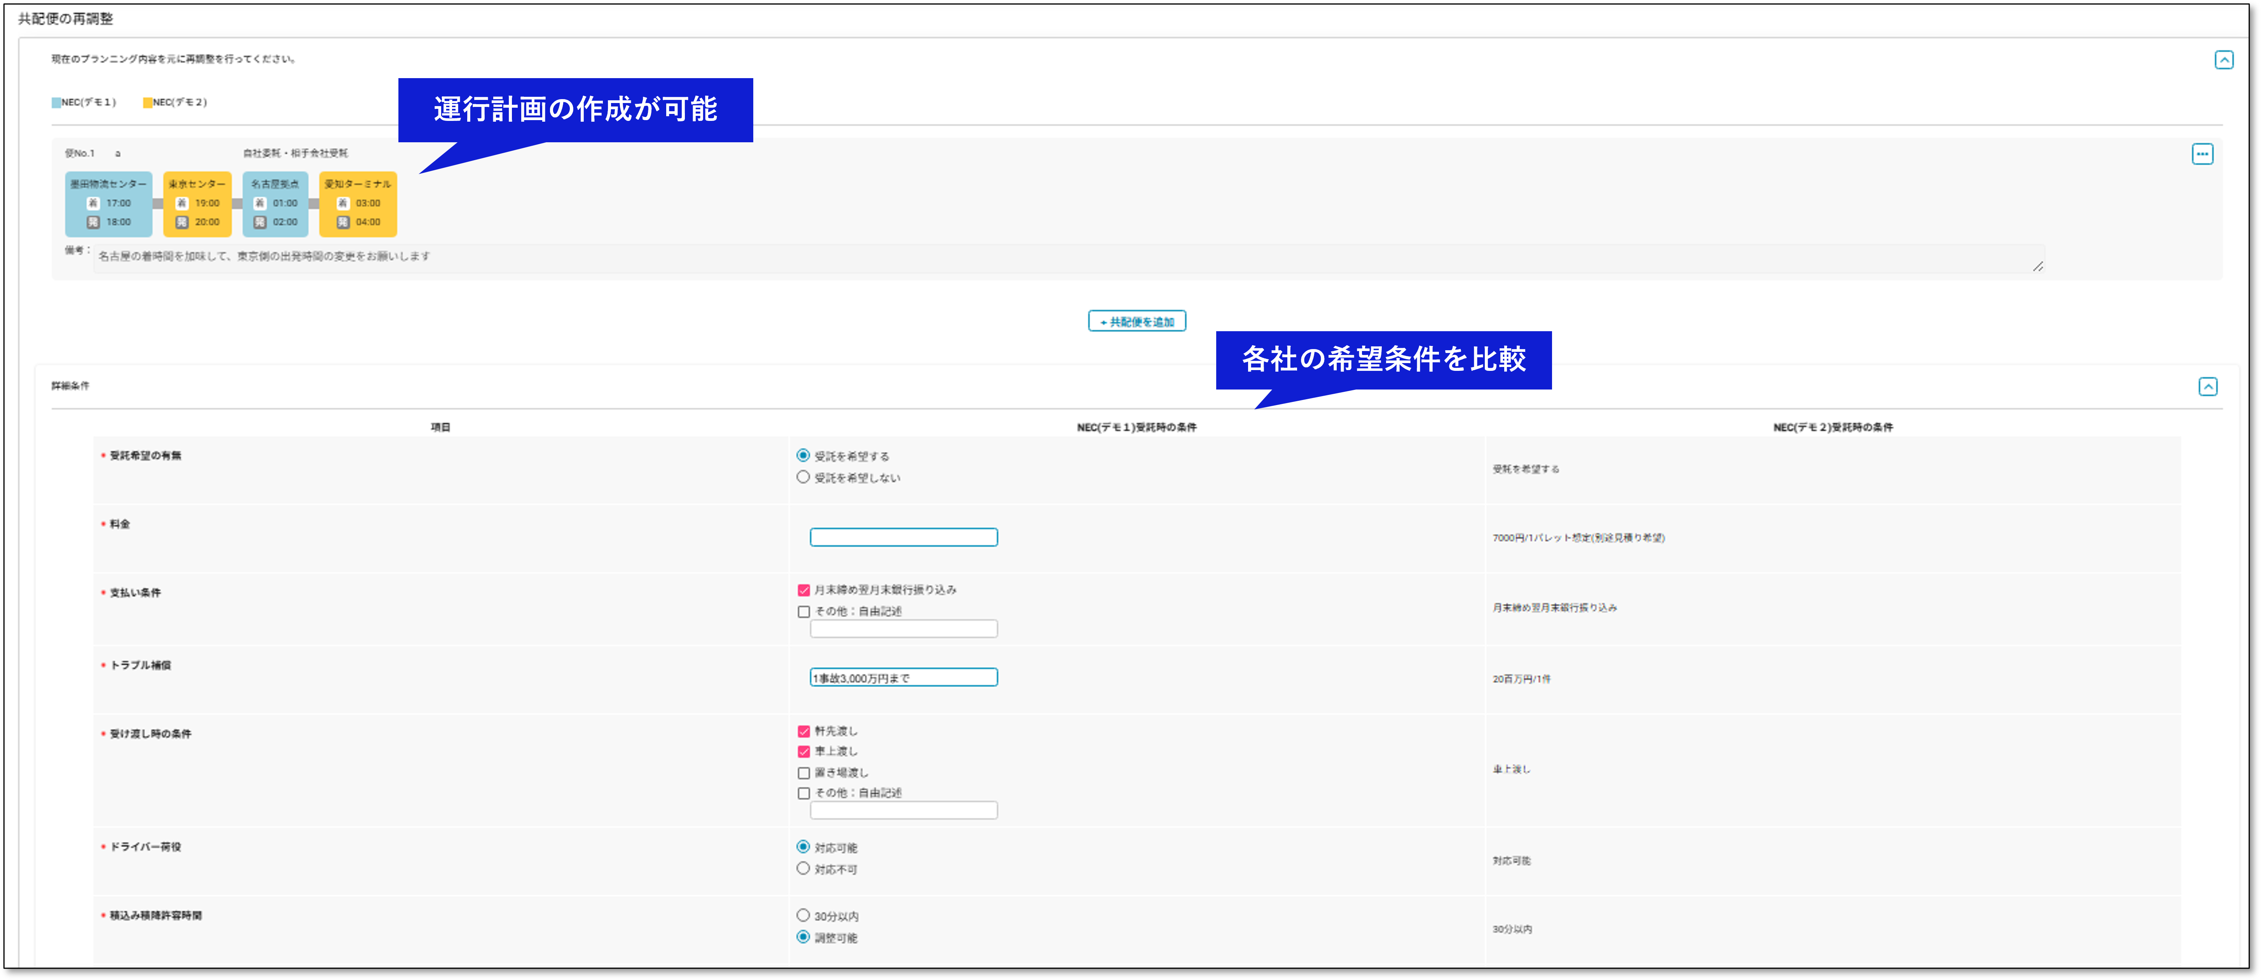The image size is (2261, 980).
Task: Click the トラブル補償 text field
Action: [903, 678]
